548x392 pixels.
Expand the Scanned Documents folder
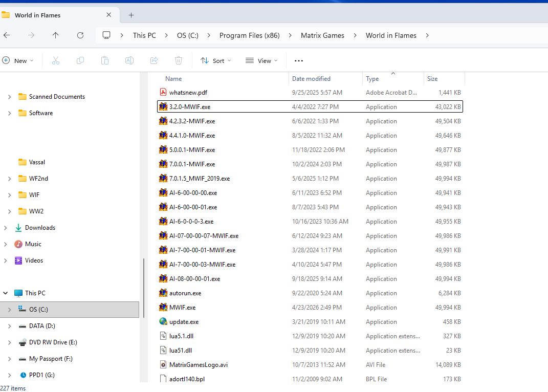pyautogui.click(x=9, y=97)
